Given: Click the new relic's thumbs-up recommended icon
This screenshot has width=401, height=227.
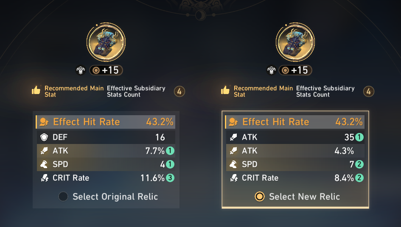Looking at the screenshot, I should 225,90.
